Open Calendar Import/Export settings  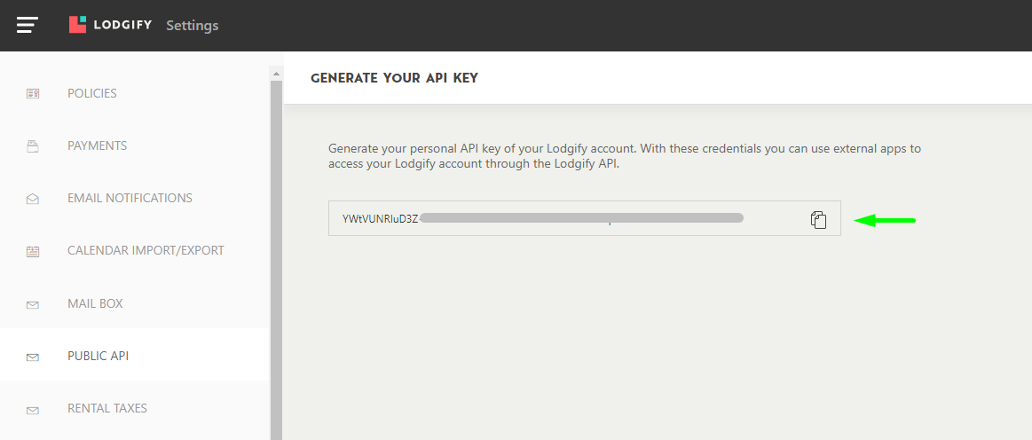tap(146, 250)
